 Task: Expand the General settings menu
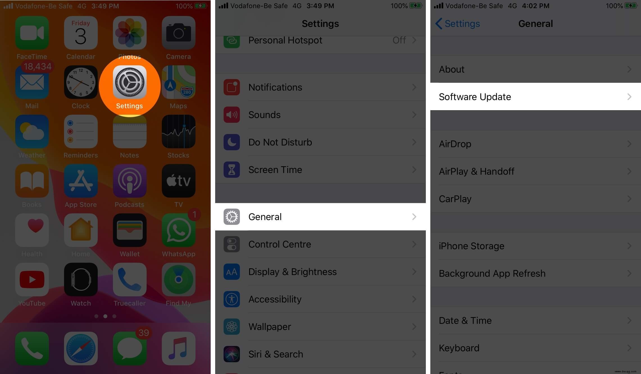(320, 217)
